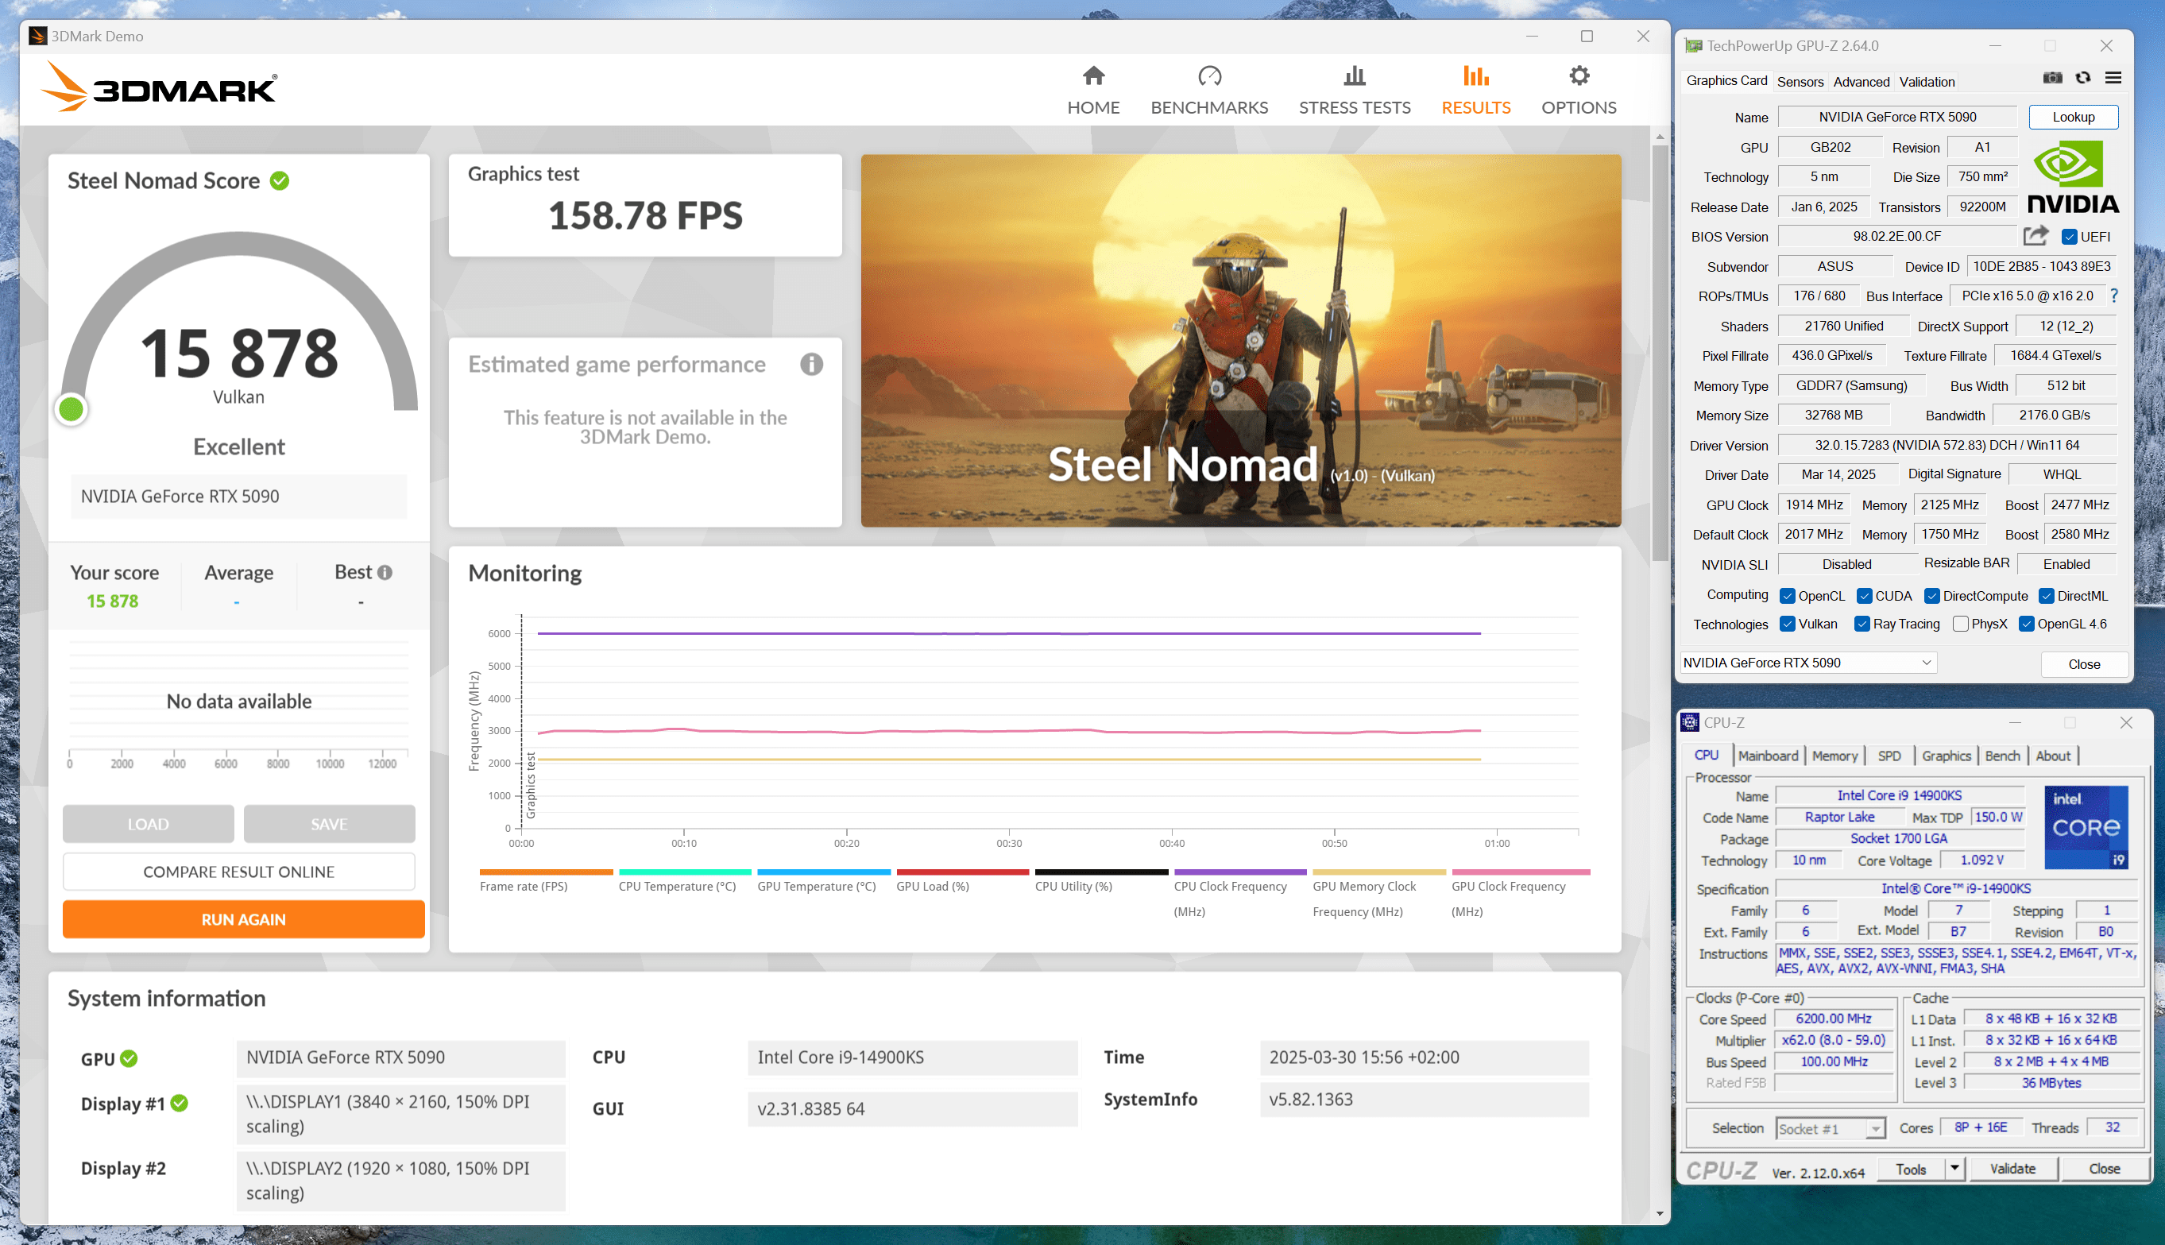The width and height of the screenshot is (2165, 1245).
Task: Switch to the Advanced tab in GPU-Z
Action: 1861,82
